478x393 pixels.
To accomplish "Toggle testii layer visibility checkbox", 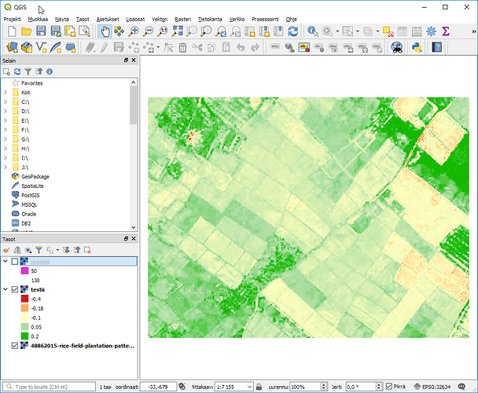I will coord(15,289).
